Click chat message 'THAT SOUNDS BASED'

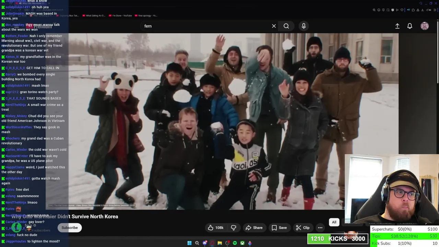44,98
